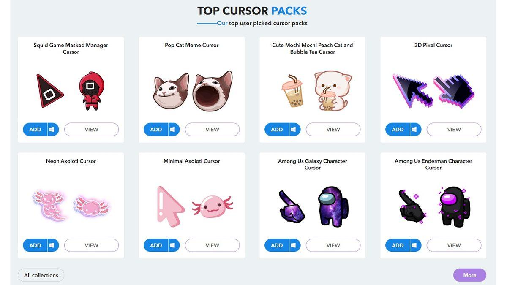The height and width of the screenshot is (285, 507).
Task: Click the Windows icon on the Mochi Peach Cat pack
Action: pos(293,130)
